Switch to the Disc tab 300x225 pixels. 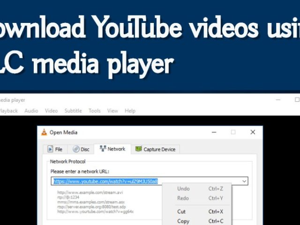tap(81, 149)
